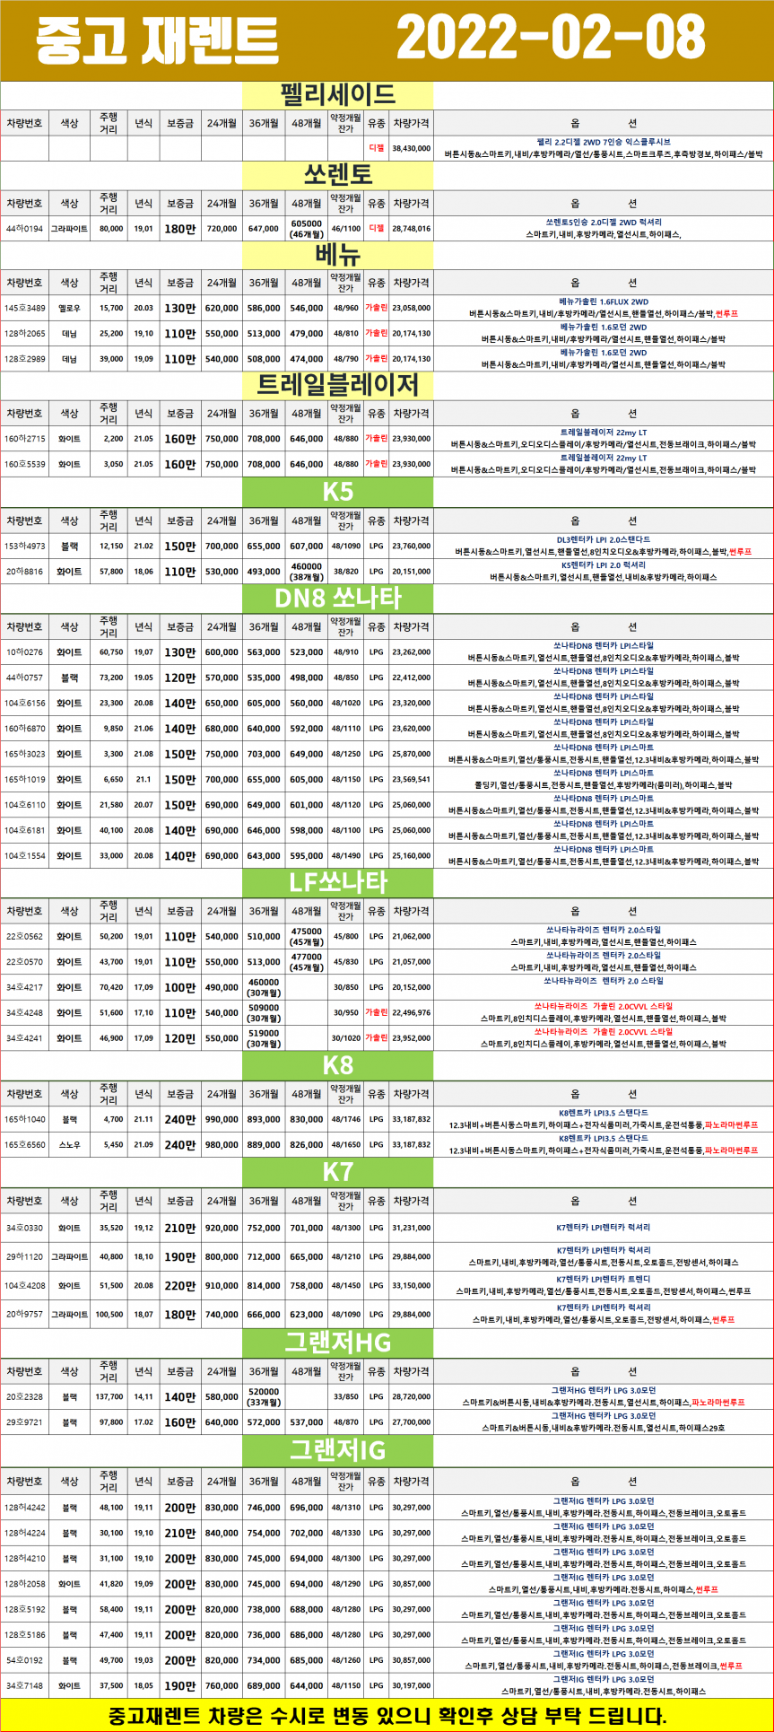
Task: Click the yellow footer notice 중고재렌트 차량은 수시로 변동
Action: point(387,1716)
